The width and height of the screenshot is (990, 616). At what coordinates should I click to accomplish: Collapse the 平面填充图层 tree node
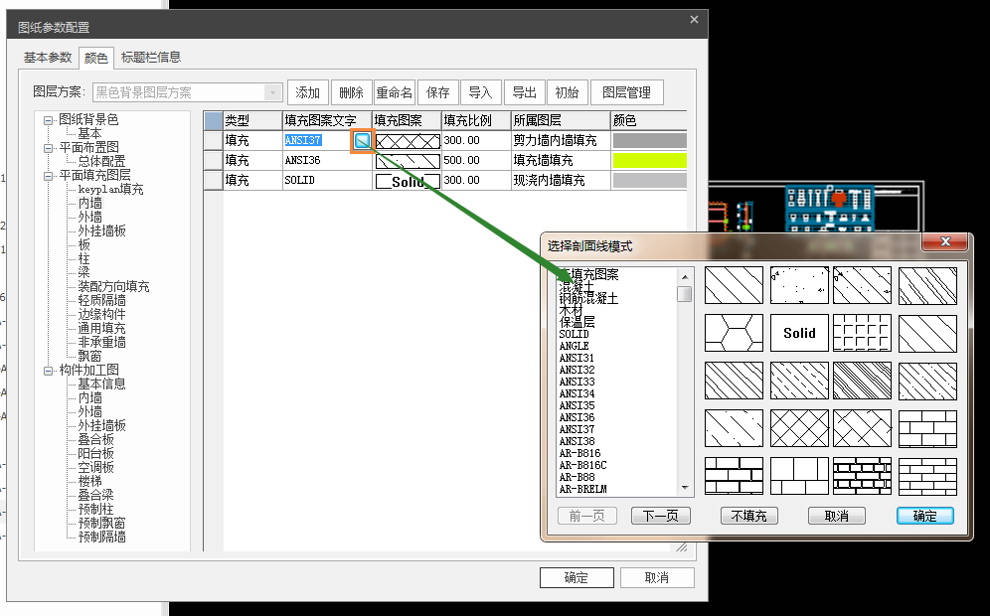[48, 176]
